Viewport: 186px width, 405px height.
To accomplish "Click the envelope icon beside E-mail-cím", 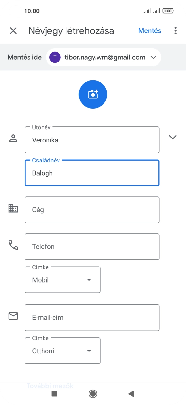I will (13, 316).
